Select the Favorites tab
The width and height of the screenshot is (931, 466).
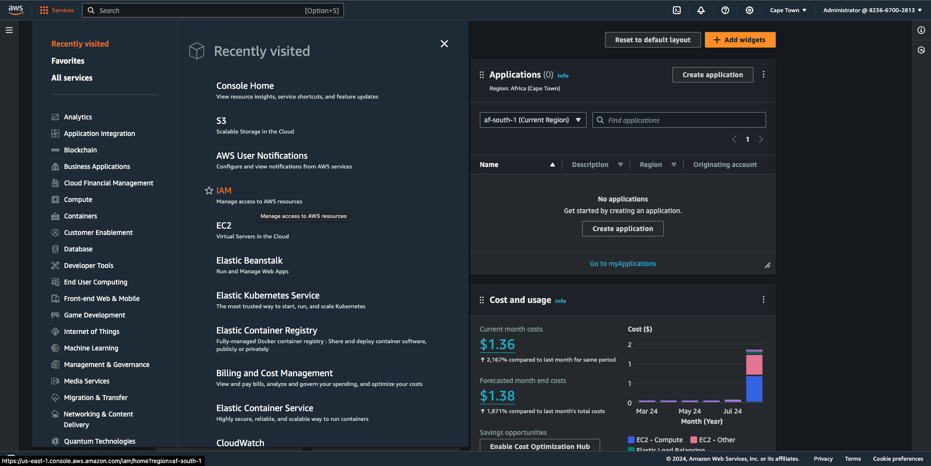(68, 61)
